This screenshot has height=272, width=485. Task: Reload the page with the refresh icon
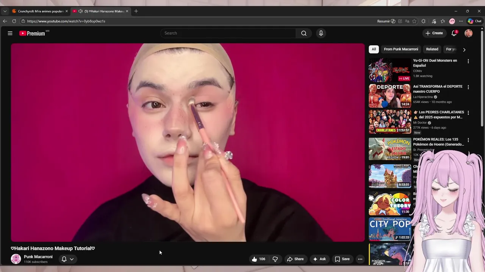pos(14,21)
